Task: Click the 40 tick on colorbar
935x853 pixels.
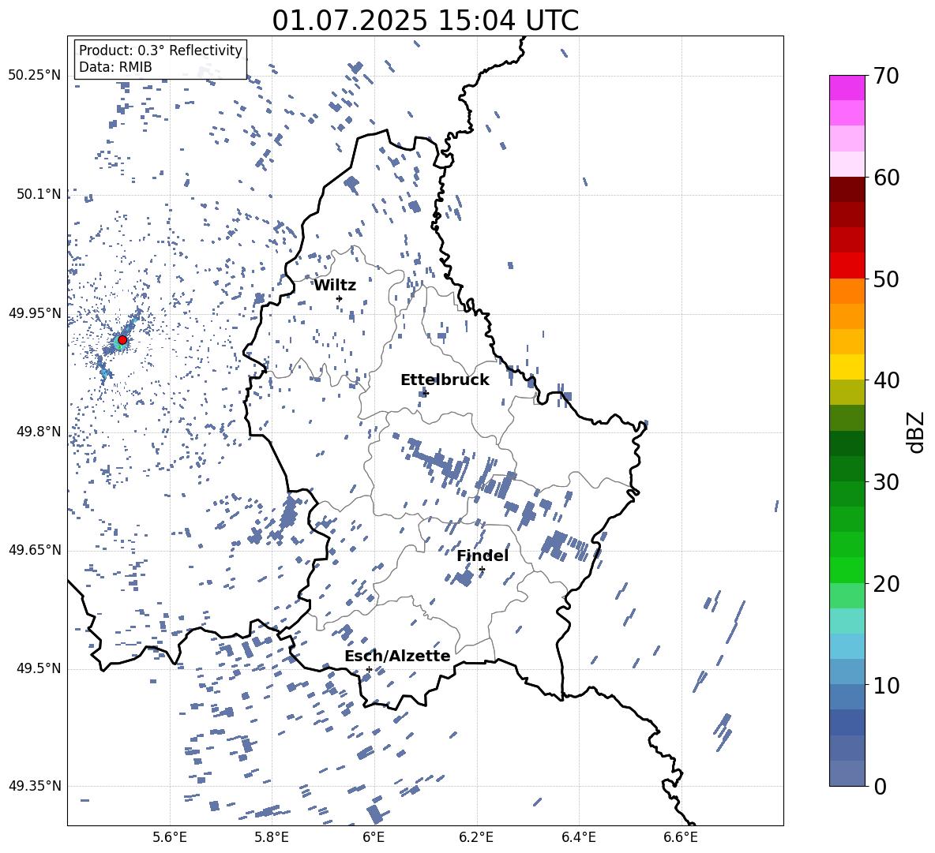Action: click(x=885, y=380)
